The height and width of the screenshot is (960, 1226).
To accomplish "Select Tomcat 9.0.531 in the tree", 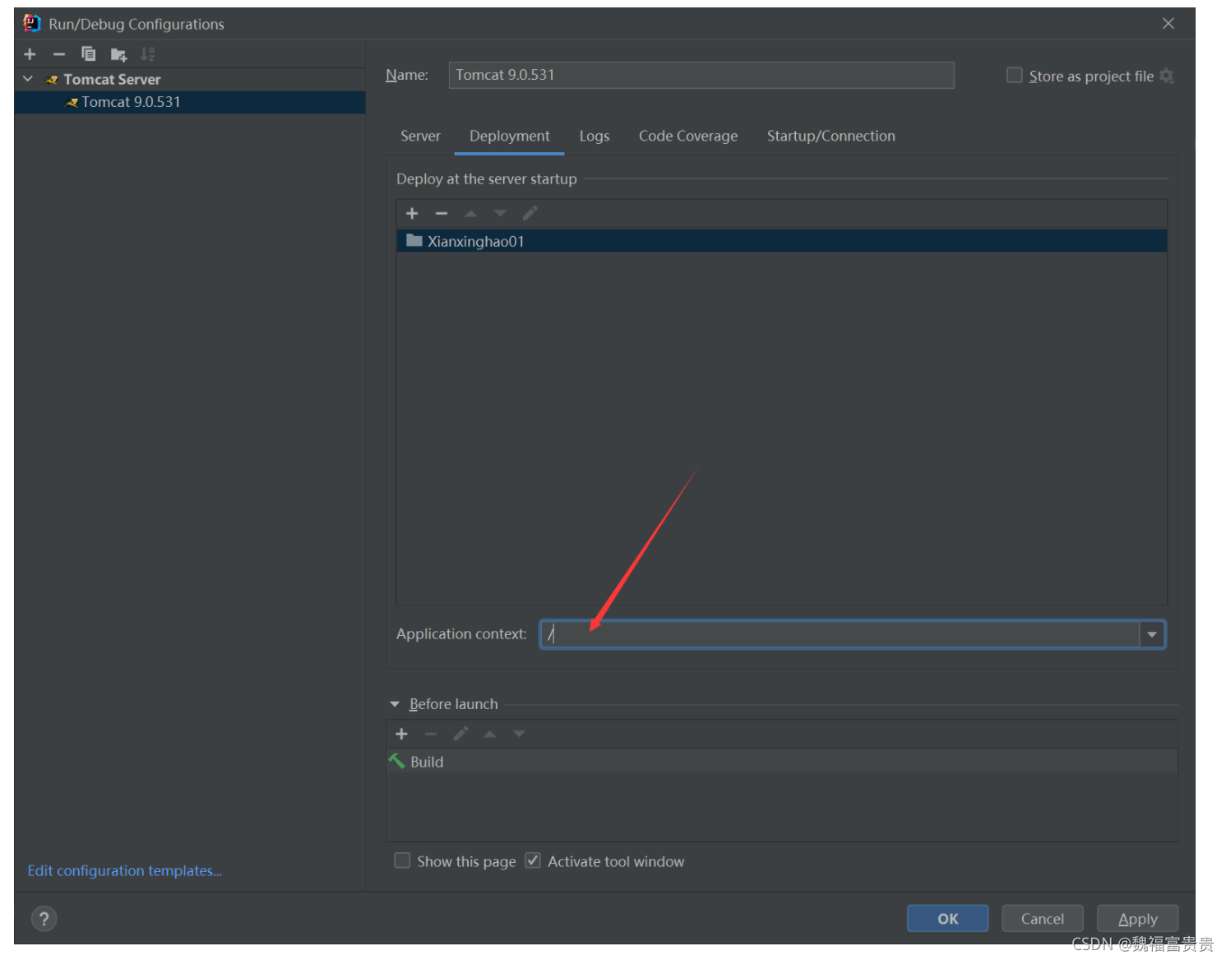I will coord(190,102).
